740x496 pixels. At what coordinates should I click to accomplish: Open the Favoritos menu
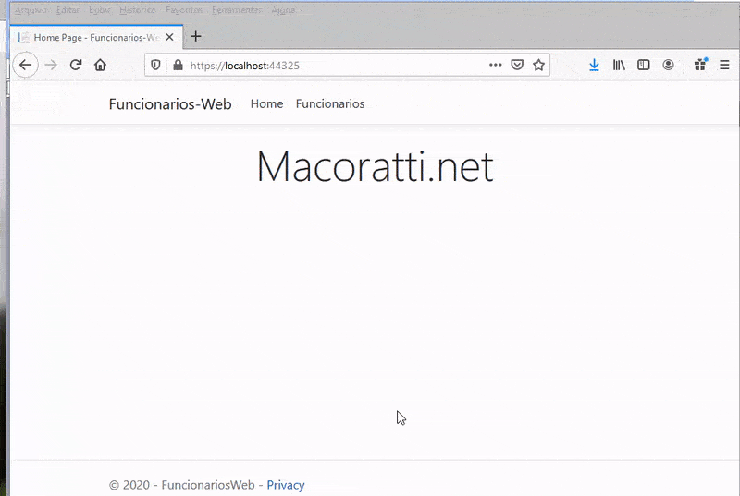184,10
